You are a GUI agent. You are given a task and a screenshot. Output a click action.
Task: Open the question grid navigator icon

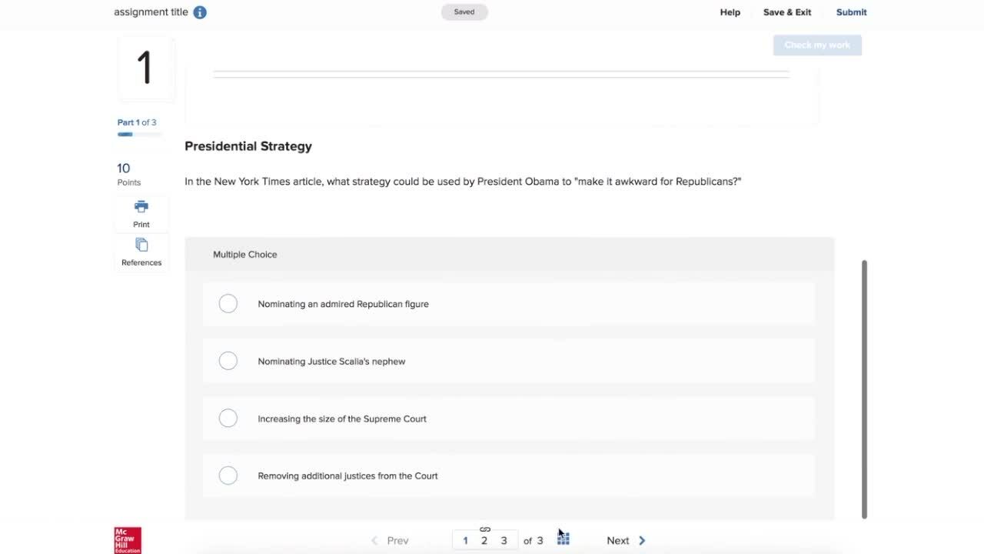click(x=563, y=540)
